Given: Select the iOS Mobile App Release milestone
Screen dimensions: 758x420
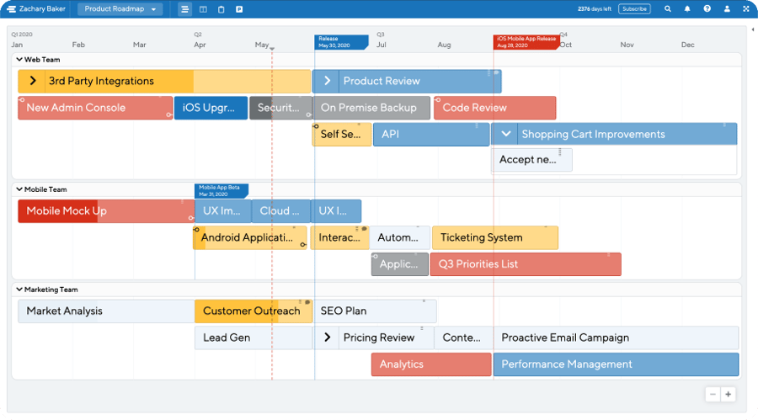Looking at the screenshot, I should [x=526, y=42].
